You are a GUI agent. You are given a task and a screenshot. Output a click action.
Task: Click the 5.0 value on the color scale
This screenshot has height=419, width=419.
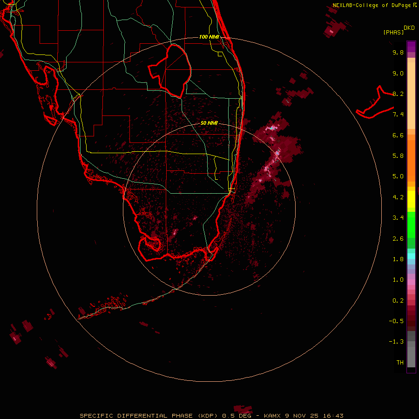[398, 176]
